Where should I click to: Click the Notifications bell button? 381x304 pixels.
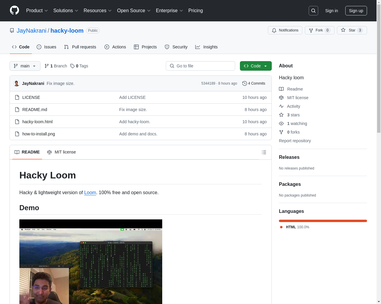[x=285, y=30]
